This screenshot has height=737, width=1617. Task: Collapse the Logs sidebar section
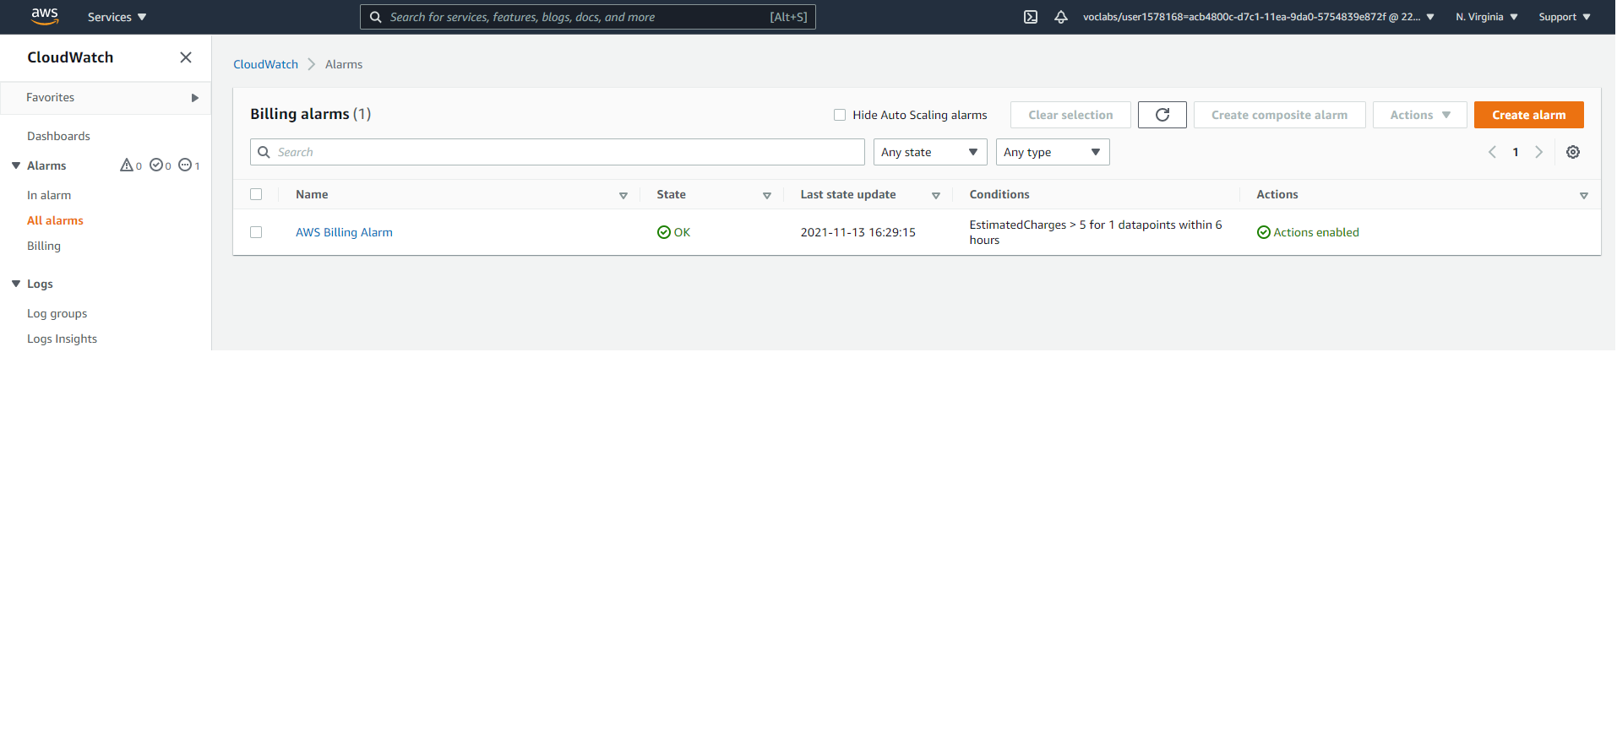tap(16, 284)
